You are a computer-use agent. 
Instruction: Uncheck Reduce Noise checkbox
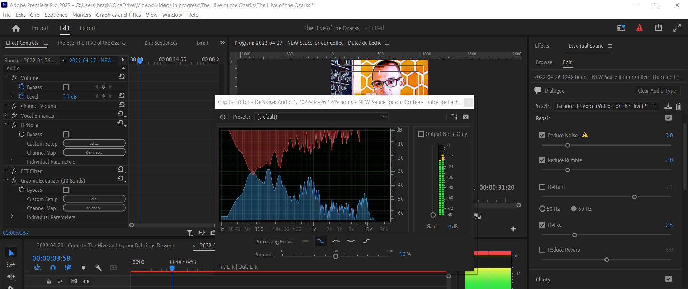tap(542, 135)
